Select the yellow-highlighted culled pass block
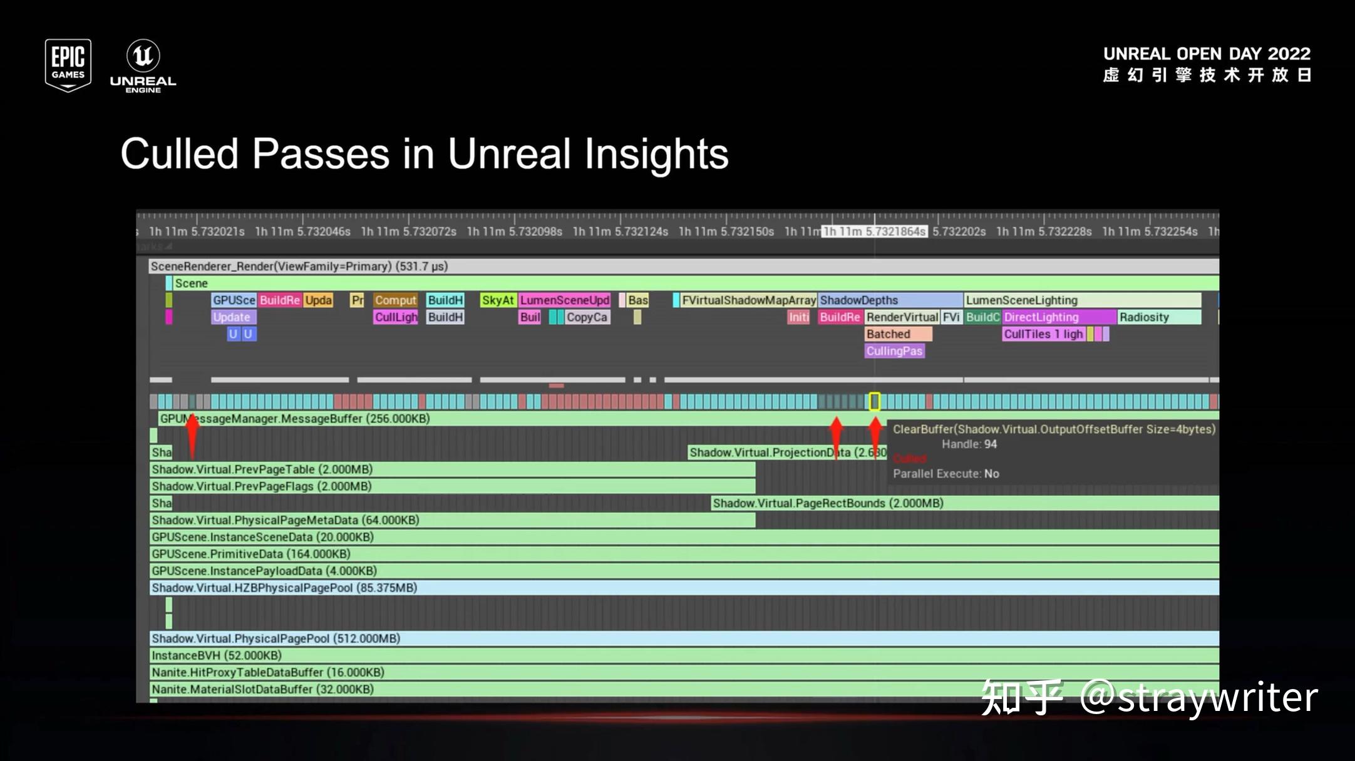 click(x=874, y=401)
